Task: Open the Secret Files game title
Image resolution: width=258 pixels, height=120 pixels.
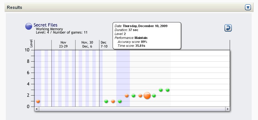Action: [45, 25]
